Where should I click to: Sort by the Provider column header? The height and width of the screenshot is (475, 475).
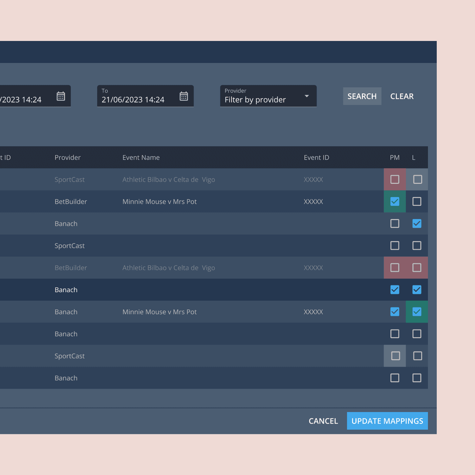point(68,157)
